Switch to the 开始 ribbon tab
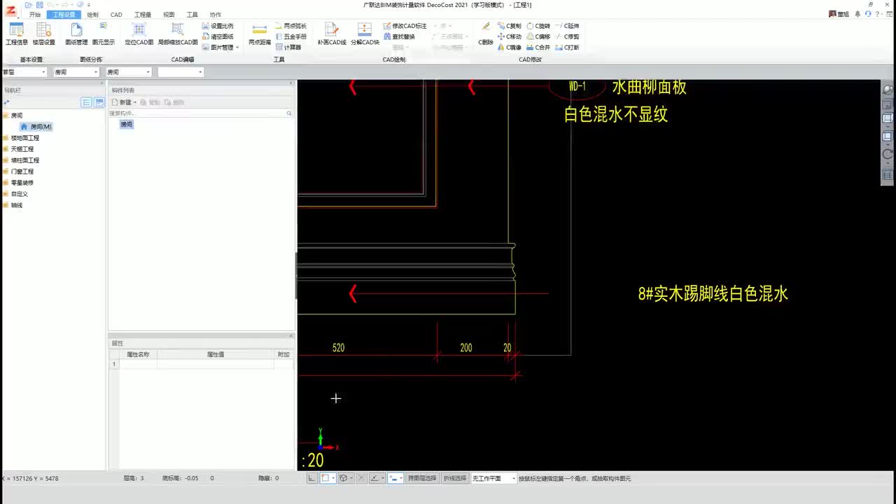 click(x=34, y=15)
